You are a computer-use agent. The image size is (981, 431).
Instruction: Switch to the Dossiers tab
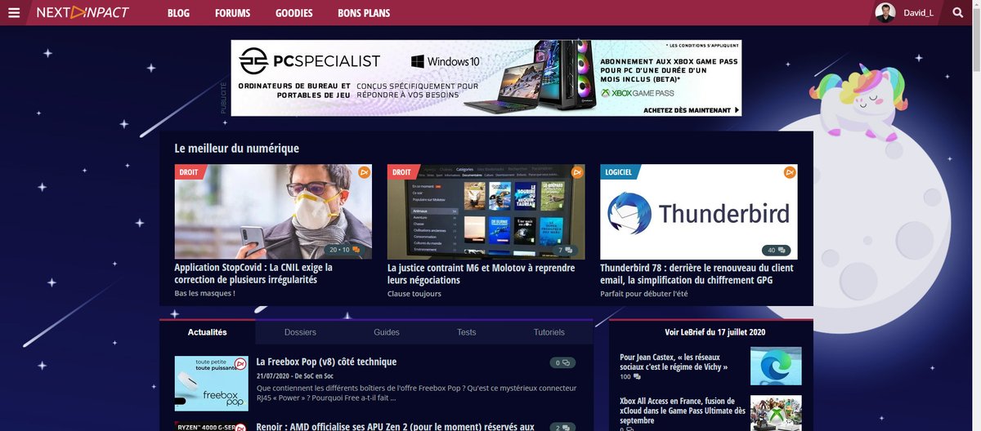point(300,332)
